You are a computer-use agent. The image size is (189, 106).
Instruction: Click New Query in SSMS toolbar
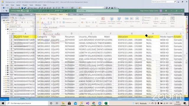32,8
